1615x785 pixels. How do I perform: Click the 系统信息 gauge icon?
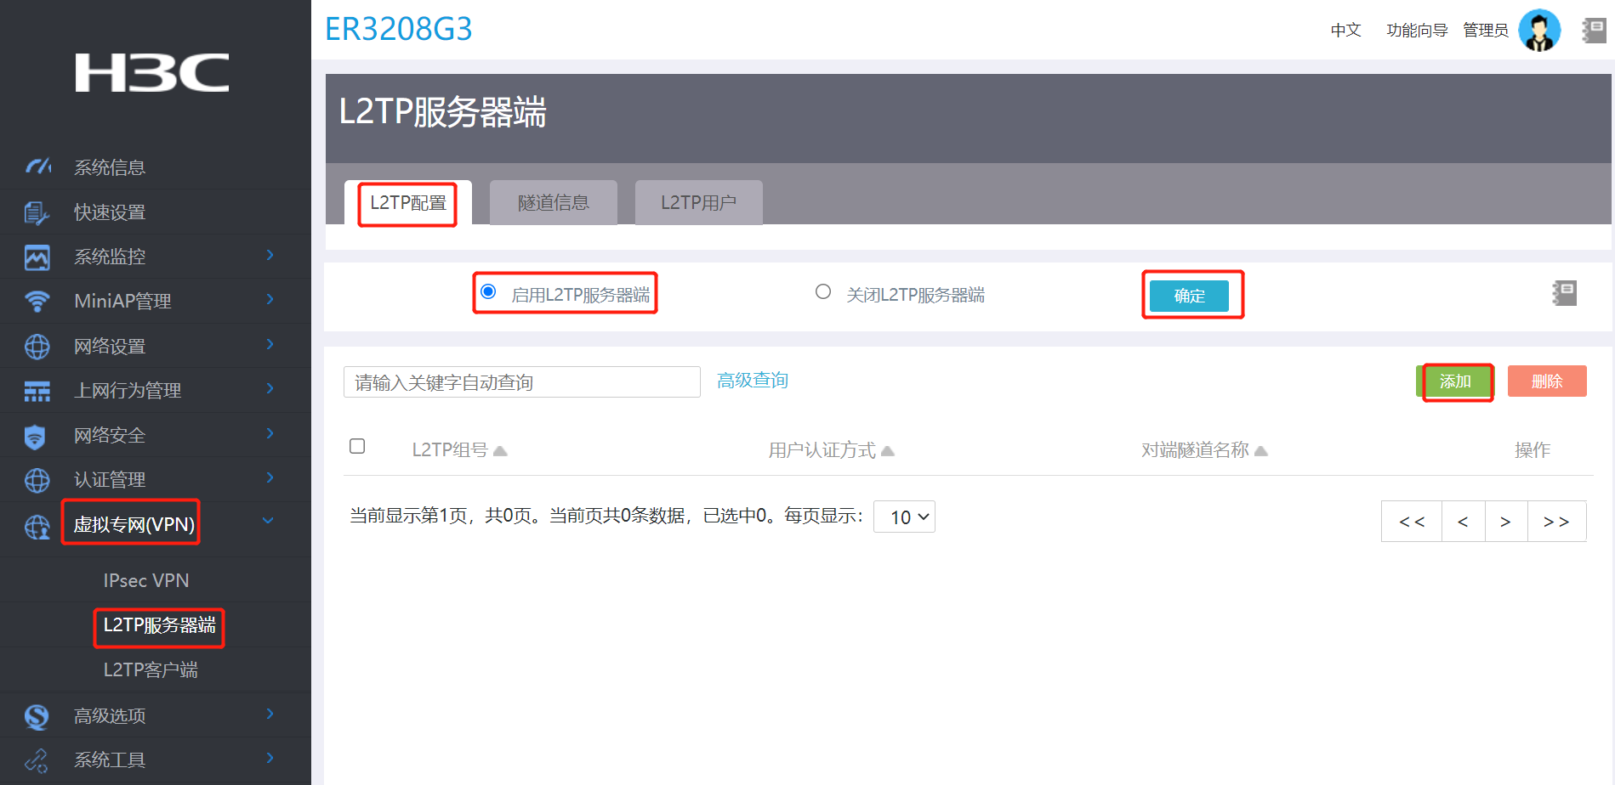[x=37, y=167]
